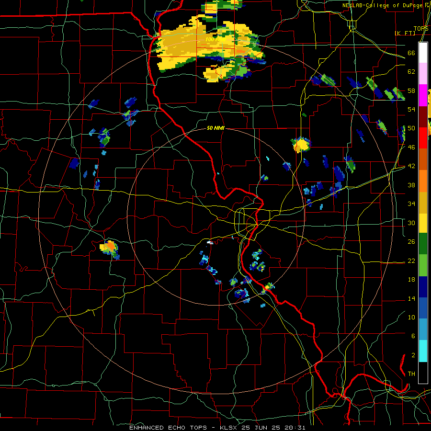This screenshot has width=431, height=431.
Task: Click the '62' legend value
Action: pyautogui.click(x=411, y=72)
